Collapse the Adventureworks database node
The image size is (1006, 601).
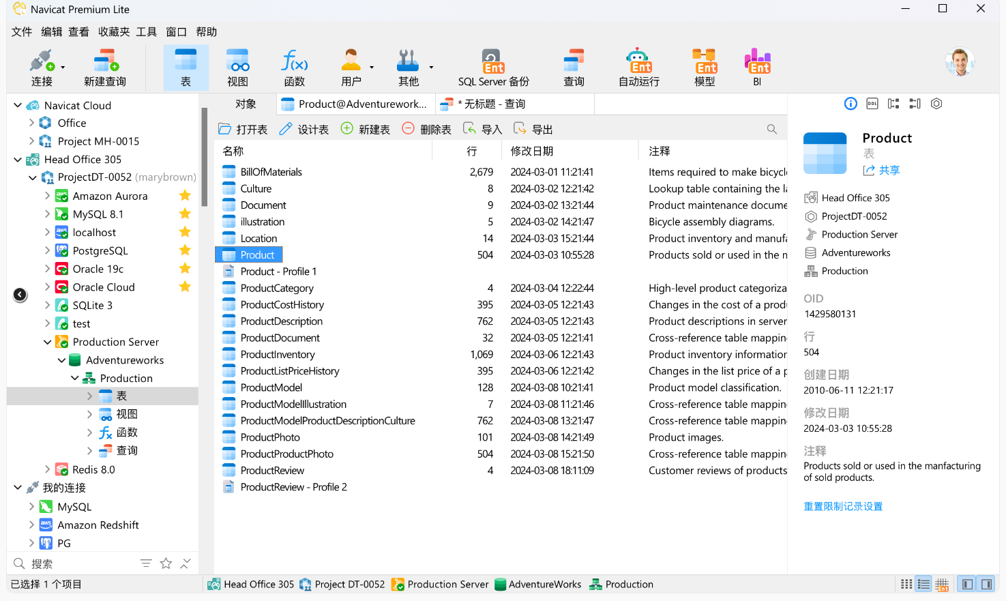(61, 360)
